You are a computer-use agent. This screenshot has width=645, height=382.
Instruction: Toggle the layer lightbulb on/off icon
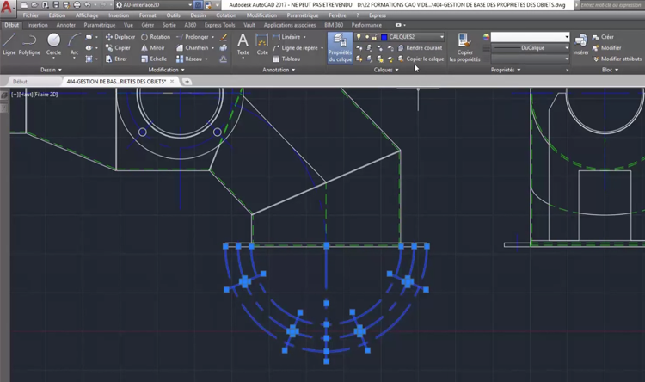pyautogui.click(x=359, y=37)
